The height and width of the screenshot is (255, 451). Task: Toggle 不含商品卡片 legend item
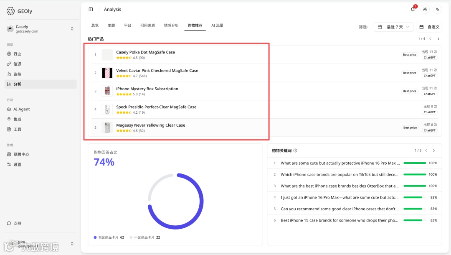click(x=145, y=237)
